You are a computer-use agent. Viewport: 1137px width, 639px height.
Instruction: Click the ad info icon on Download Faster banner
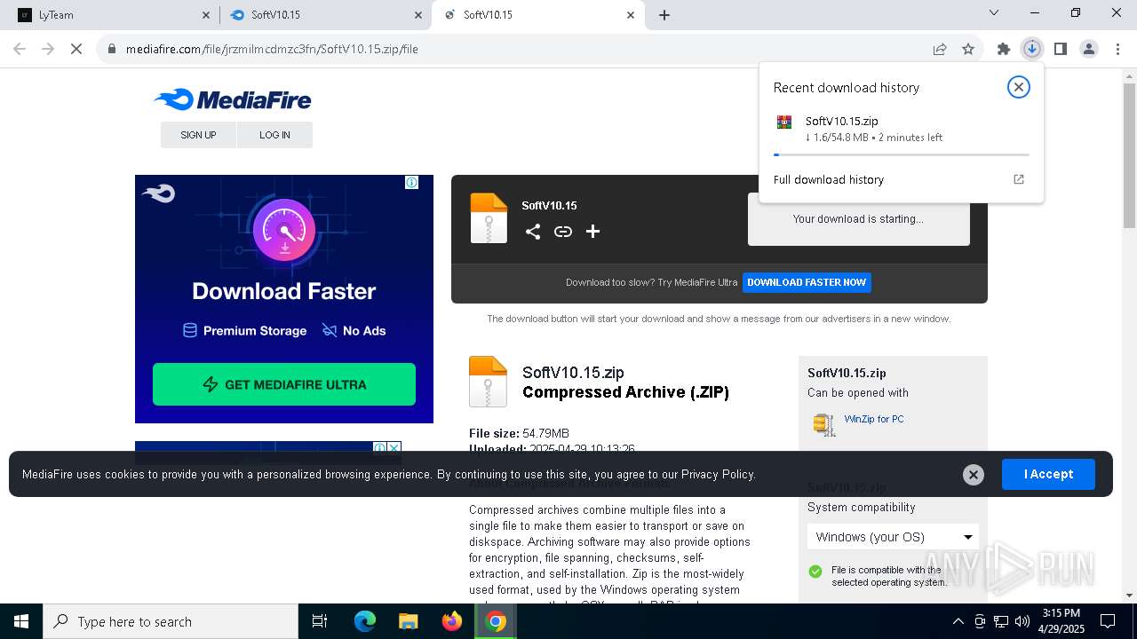(412, 182)
